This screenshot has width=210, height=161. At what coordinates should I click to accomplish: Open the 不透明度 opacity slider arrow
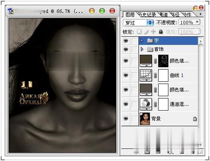point(197,22)
